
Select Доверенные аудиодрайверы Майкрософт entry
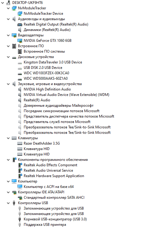pos(59,106)
